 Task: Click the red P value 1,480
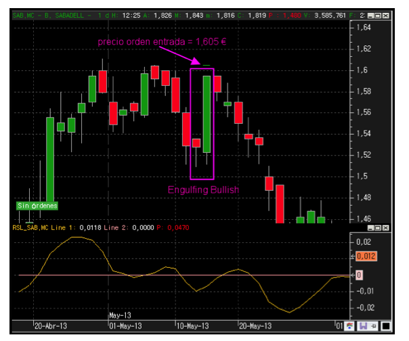(292, 16)
